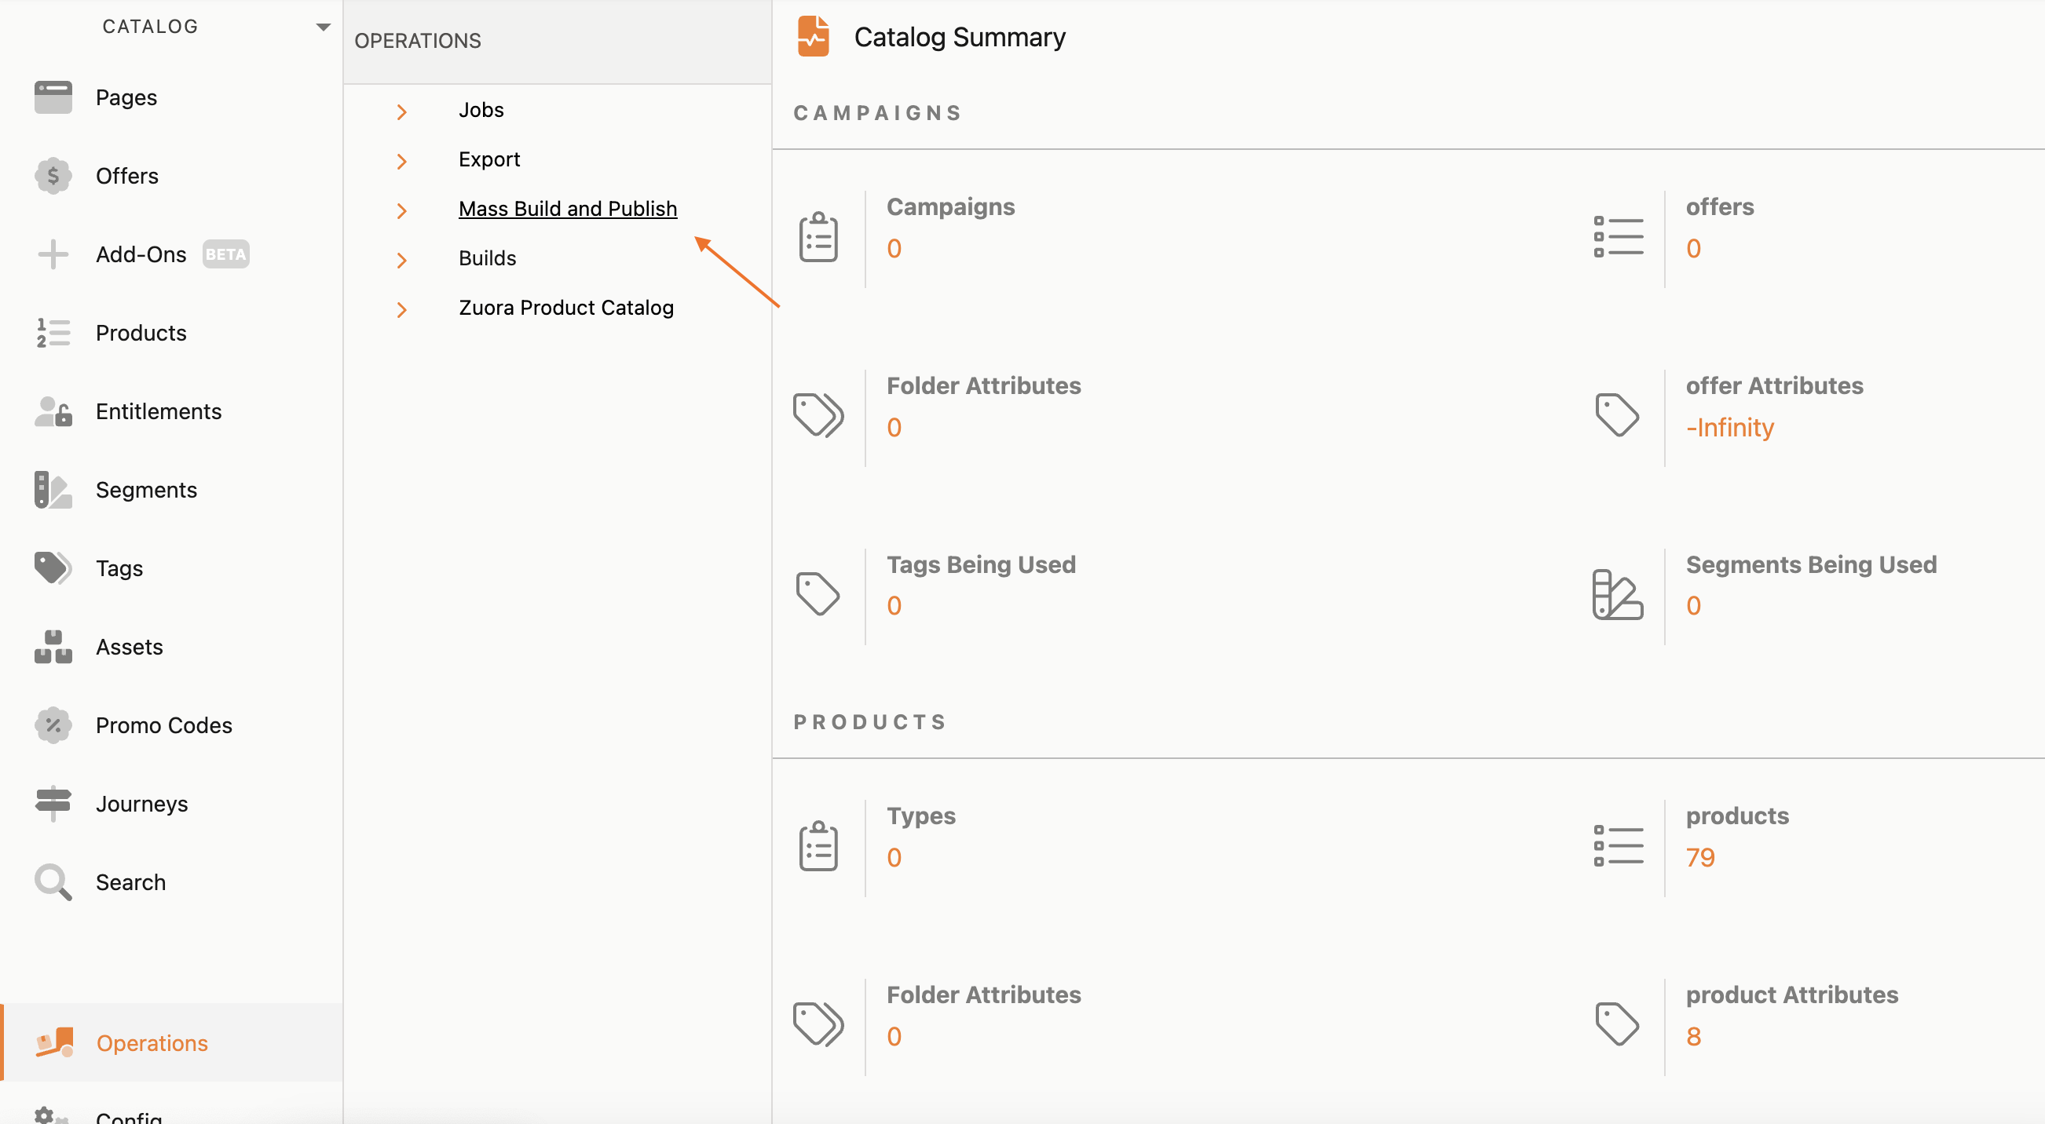Image resolution: width=2045 pixels, height=1124 pixels.
Task: Click the Operations forklift icon
Action: click(x=55, y=1042)
